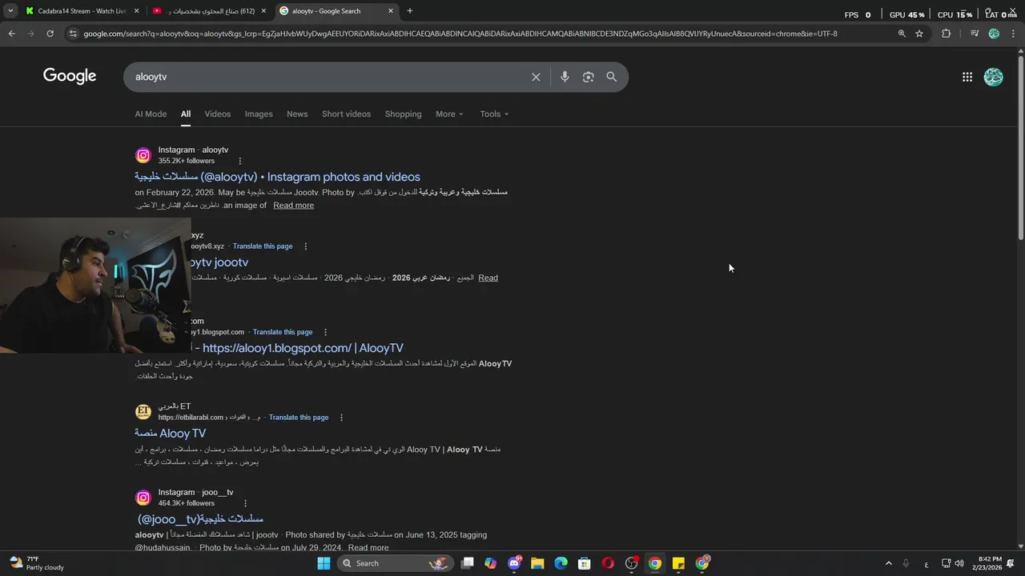The width and height of the screenshot is (1025, 576).
Task: Close the alooytv Google Search tab
Action: click(x=391, y=11)
